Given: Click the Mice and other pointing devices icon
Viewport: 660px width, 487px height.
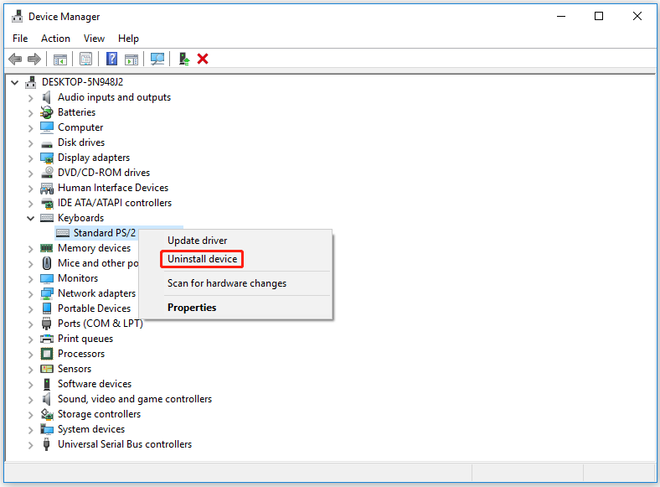Looking at the screenshot, I should [47, 263].
